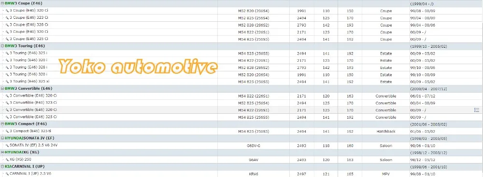Image resolution: width=483 pixels, height=177 pixels.
Task: Collapse the KIA CARNIVAL I (UP) group
Action: pos(2,166)
